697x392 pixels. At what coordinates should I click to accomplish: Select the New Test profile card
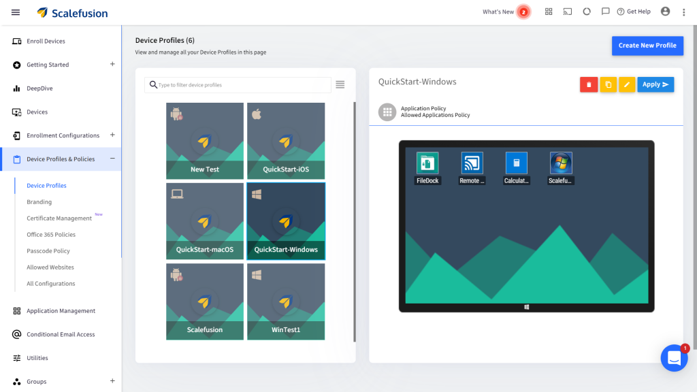click(205, 141)
